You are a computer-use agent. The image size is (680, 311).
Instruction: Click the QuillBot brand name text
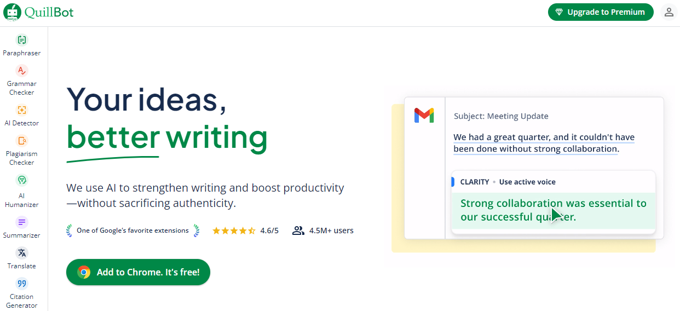click(49, 12)
